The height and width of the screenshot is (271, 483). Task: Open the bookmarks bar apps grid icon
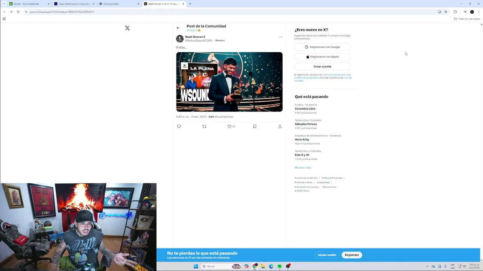tap(4, 19)
